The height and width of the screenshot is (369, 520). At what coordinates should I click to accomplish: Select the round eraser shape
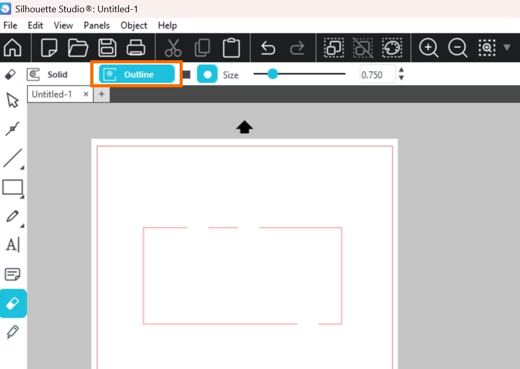tap(207, 75)
